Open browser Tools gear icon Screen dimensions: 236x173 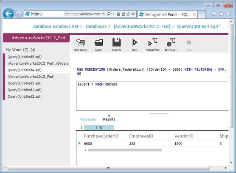pyautogui.click(x=229, y=14)
